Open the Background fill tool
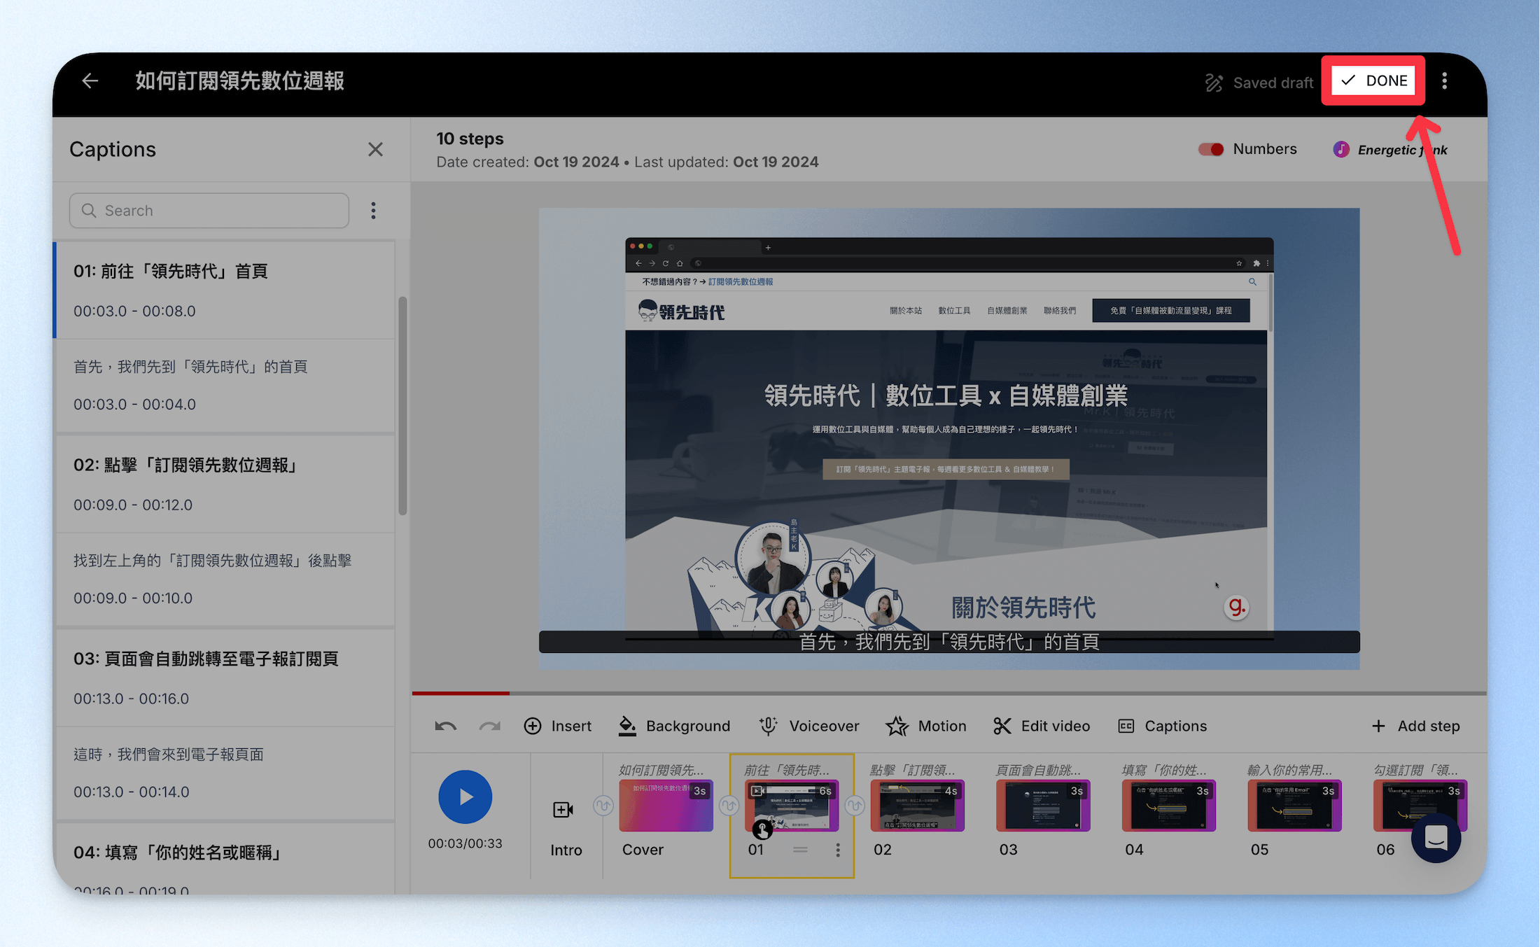The image size is (1540, 947). coord(674,726)
